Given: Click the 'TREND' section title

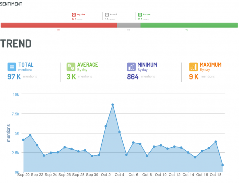Looking at the screenshot, I should tap(16, 43).
